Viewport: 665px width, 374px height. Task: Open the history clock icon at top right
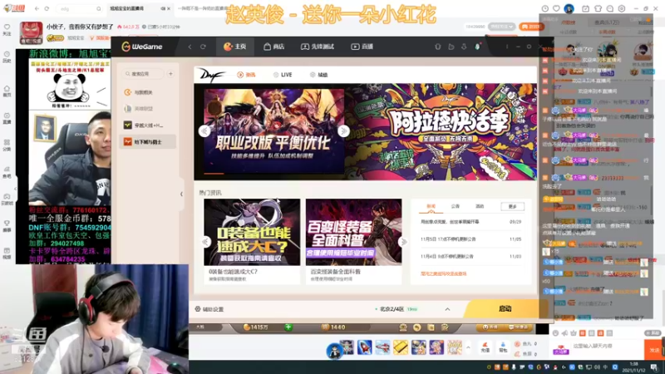pyautogui.click(x=545, y=8)
